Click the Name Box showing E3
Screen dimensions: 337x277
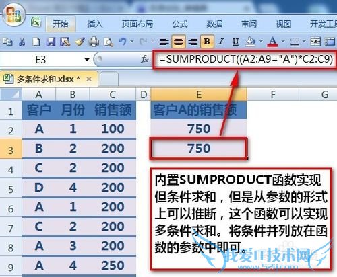click(x=41, y=60)
